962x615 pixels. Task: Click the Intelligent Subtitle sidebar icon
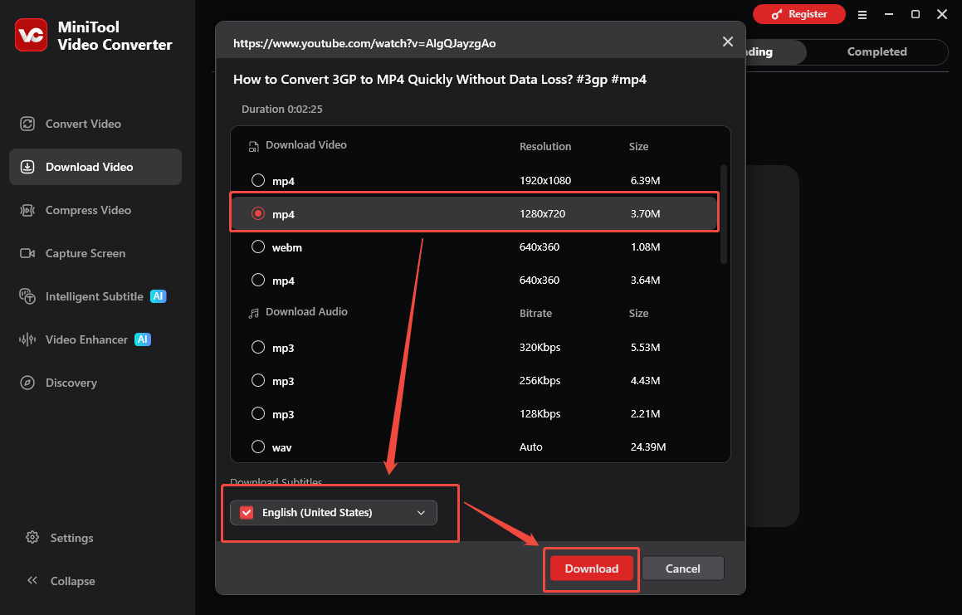(27, 296)
